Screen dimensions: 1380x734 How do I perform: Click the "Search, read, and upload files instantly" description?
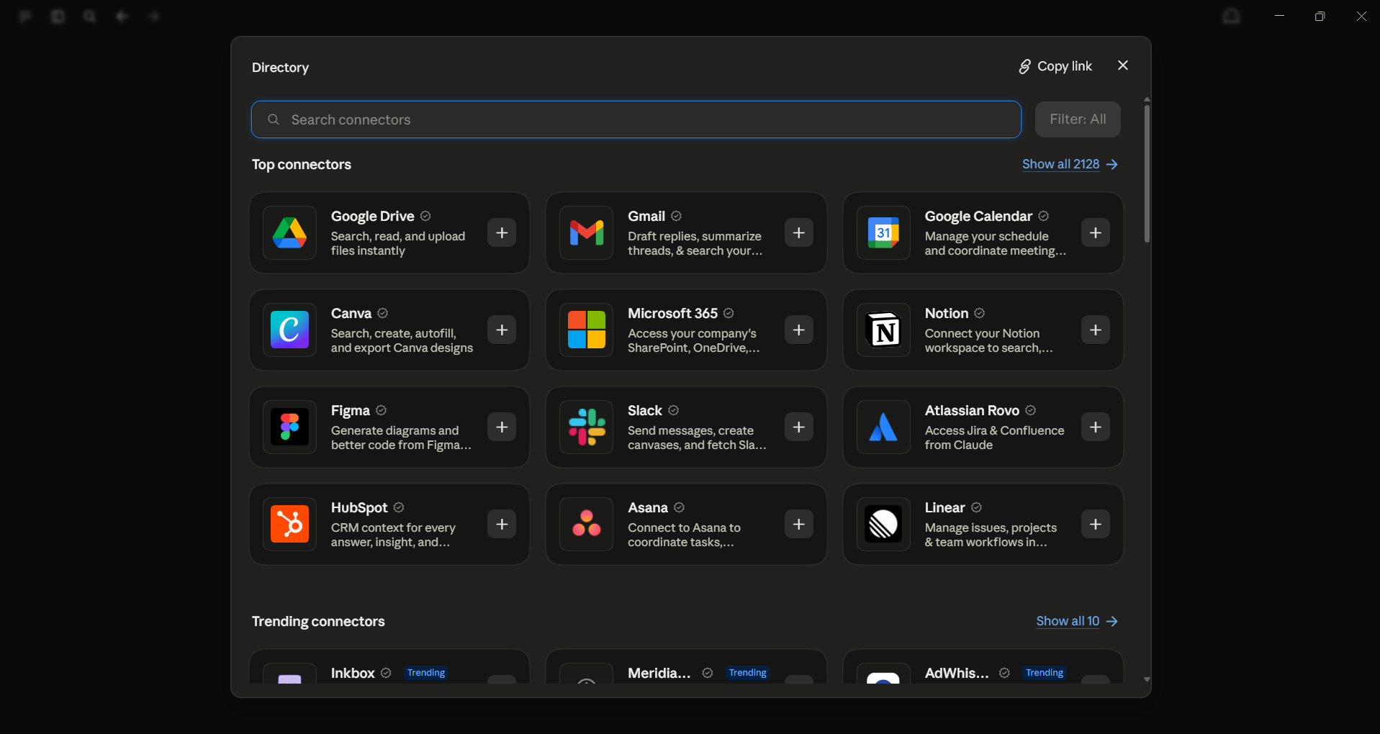[x=398, y=243]
